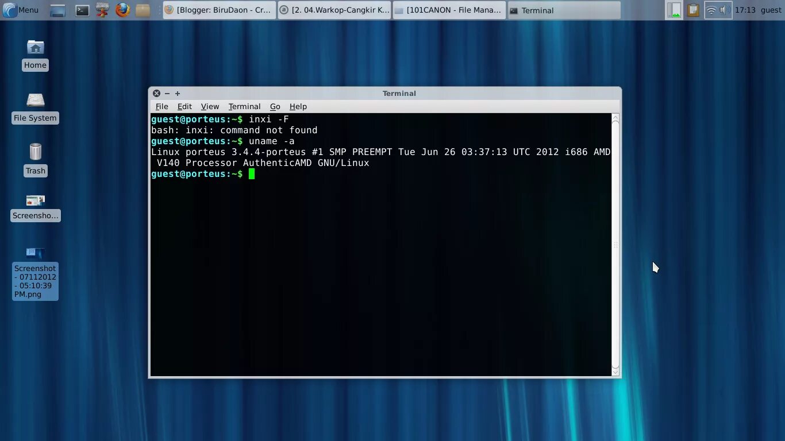This screenshot has width=785, height=441.
Task: Click the 17:13 panel clock
Action: point(745,10)
